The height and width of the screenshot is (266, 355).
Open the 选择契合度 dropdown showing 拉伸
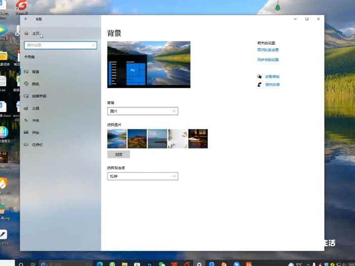pos(143,176)
